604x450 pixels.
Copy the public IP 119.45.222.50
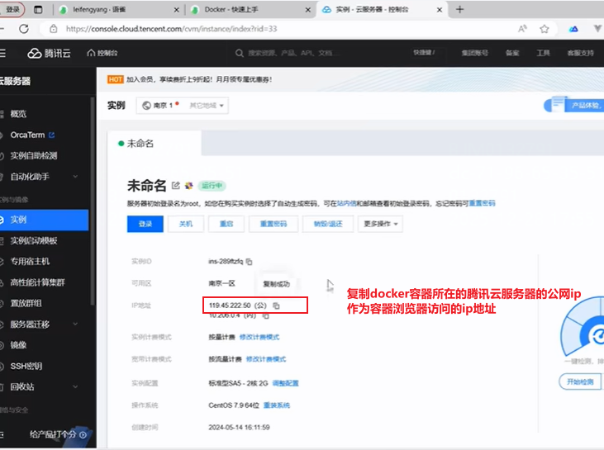pyautogui.click(x=276, y=306)
